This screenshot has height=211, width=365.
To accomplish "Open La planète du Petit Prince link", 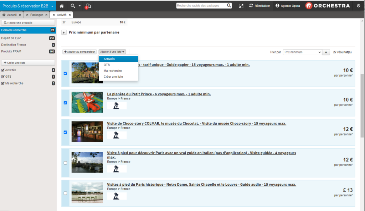I will click(x=159, y=94).
